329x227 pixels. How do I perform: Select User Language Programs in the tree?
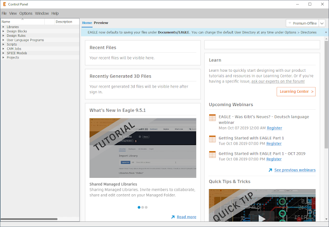25,40
